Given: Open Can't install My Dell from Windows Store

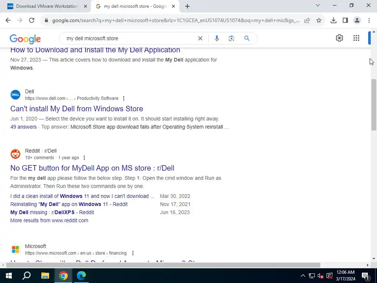Looking at the screenshot, I should click(77, 109).
